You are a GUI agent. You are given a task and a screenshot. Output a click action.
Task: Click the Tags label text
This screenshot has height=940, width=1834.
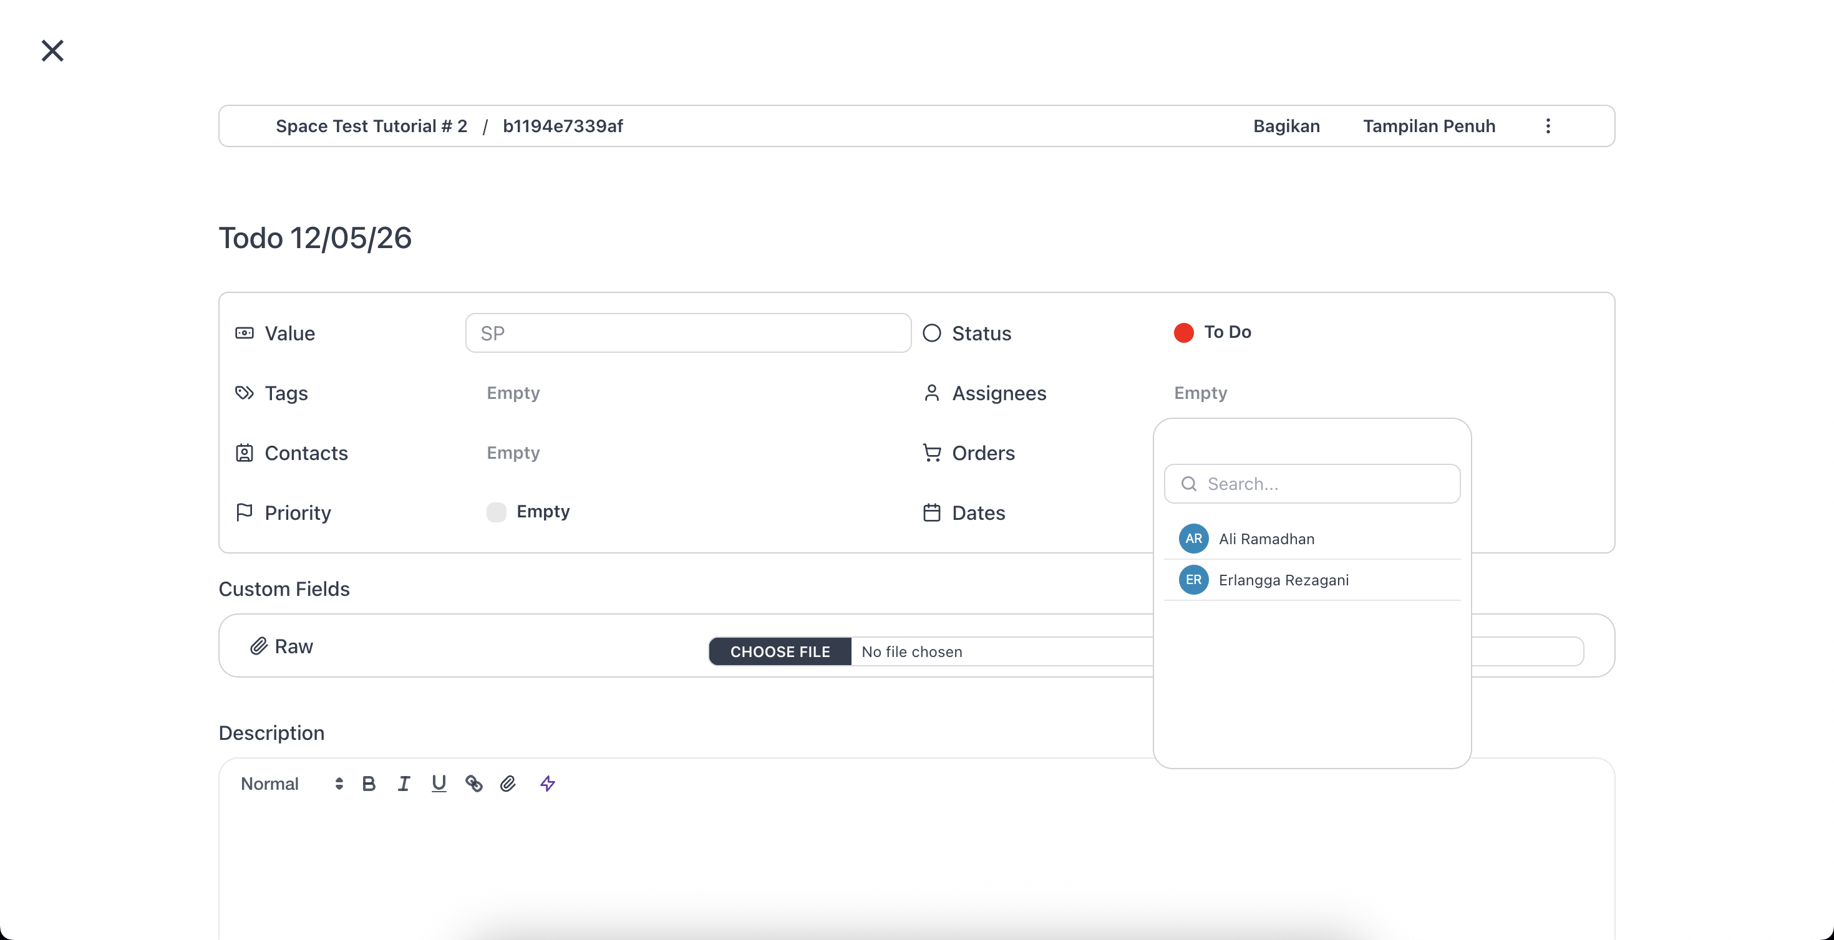(286, 393)
